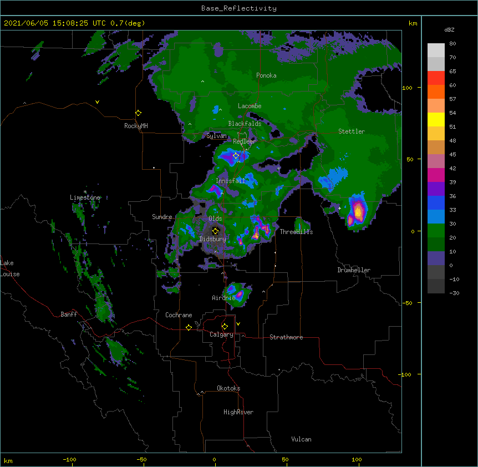
Task: Click the 100 km tick on right axis
Action: tap(407, 88)
